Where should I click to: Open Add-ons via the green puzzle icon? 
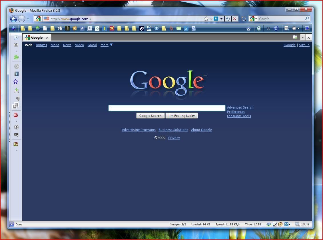click(16, 57)
